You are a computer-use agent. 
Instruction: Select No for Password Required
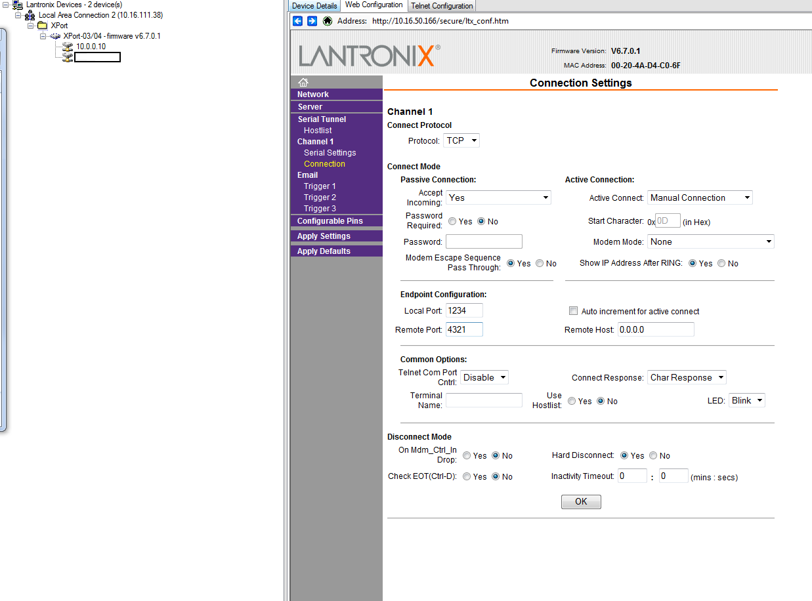point(481,221)
